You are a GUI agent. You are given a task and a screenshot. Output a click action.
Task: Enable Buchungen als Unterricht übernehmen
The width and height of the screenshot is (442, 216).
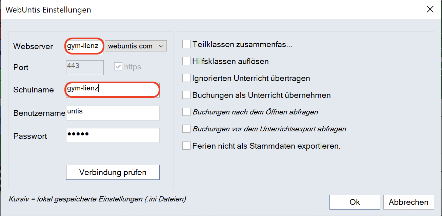[186, 95]
